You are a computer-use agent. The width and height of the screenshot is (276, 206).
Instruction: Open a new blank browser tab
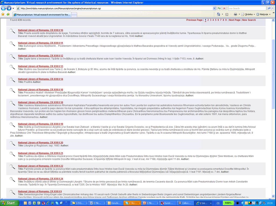pyautogui.click(x=74, y=15)
